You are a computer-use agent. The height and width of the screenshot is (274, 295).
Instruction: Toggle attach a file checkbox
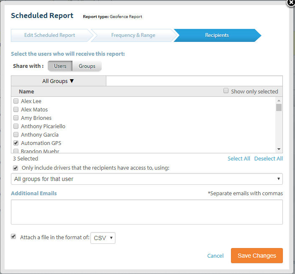14,237
